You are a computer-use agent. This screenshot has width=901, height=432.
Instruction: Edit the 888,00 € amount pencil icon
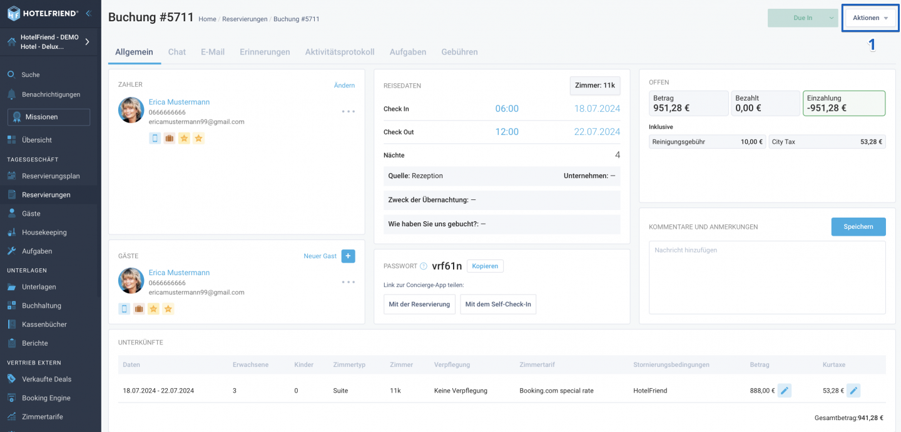[785, 391]
